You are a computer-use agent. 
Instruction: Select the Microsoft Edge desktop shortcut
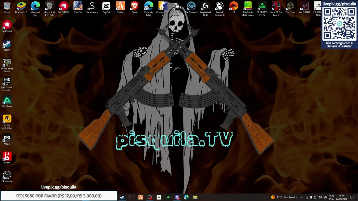click(x=35, y=9)
